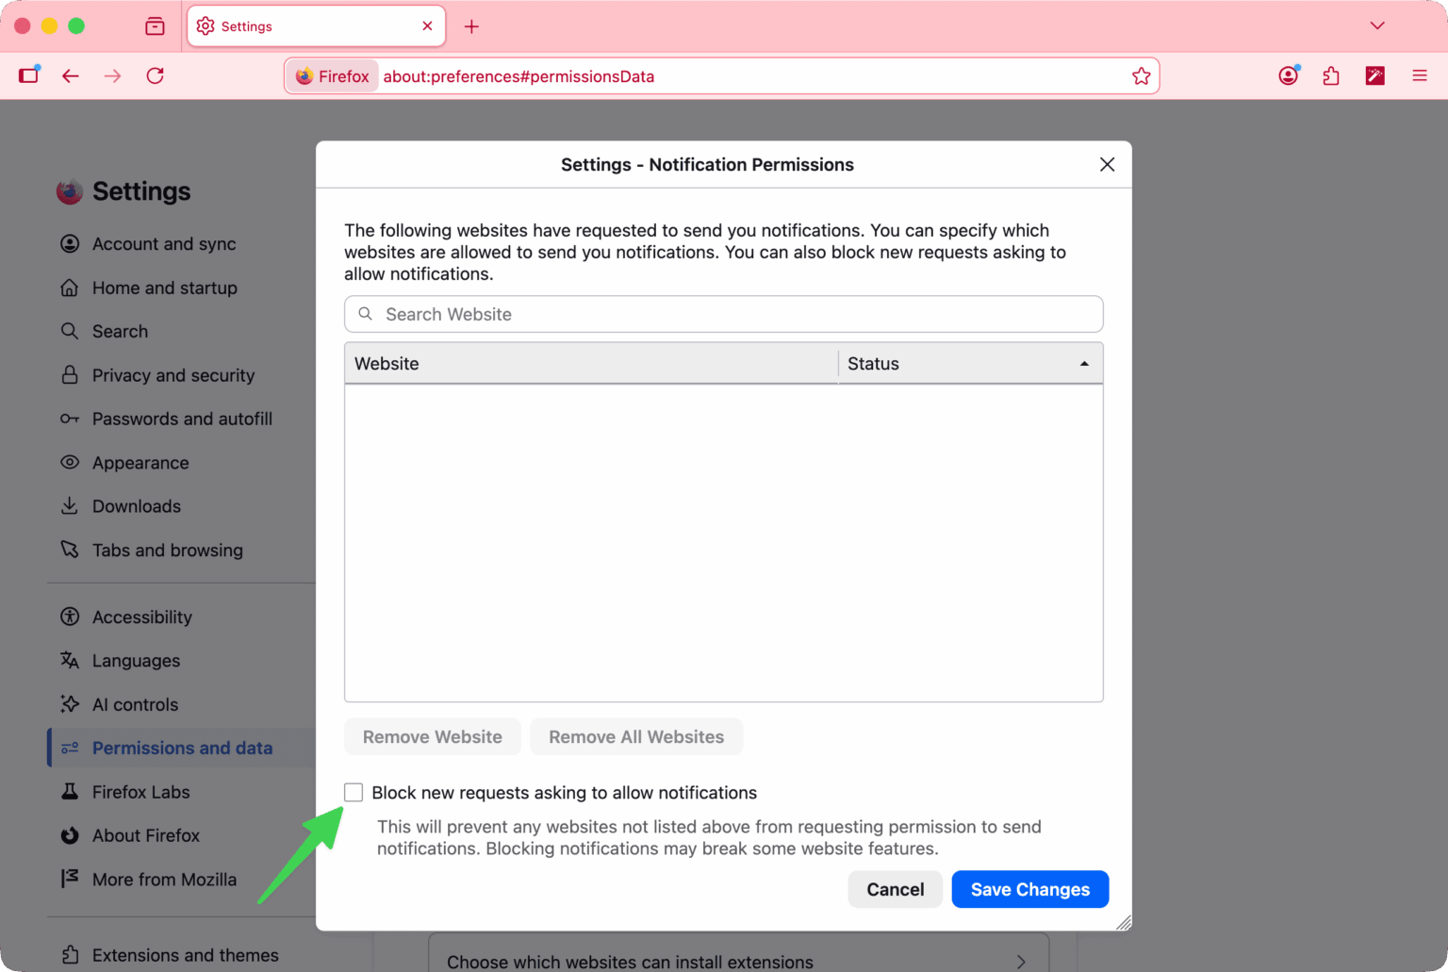The height and width of the screenshot is (972, 1448).
Task: Open the tab overview icon in title bar
Action: [x=155, y=26]
